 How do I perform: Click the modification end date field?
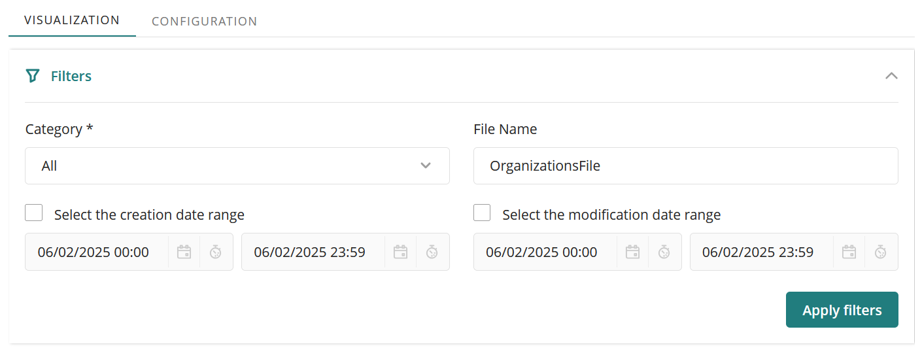761,252
